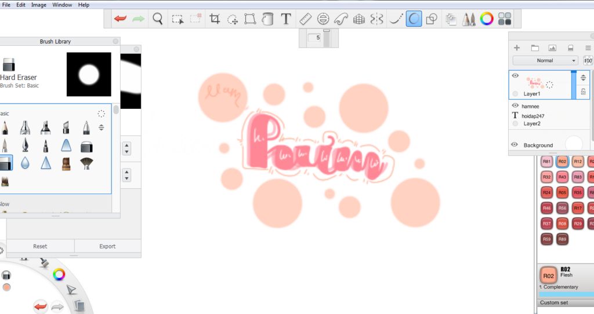Click lower stepper arrows in brush properties
The width and height of the screenshot is (594, 314).
pyautogui.click(x=127, y=175)
